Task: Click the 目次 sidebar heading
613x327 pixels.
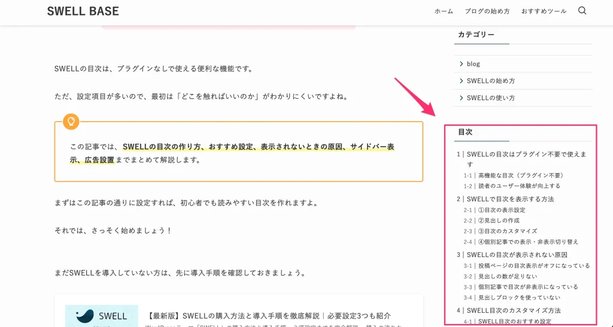Action: click(x=465, y=132)
